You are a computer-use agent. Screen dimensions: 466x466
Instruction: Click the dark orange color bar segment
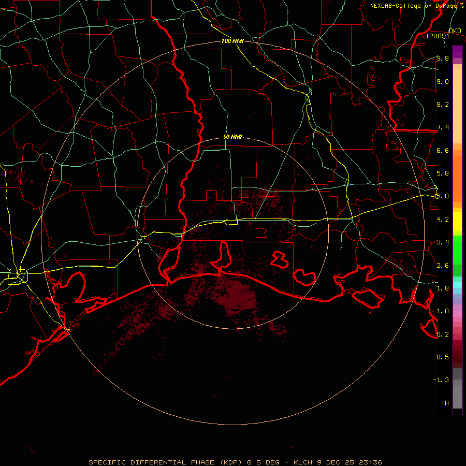[x=457, y=178]
